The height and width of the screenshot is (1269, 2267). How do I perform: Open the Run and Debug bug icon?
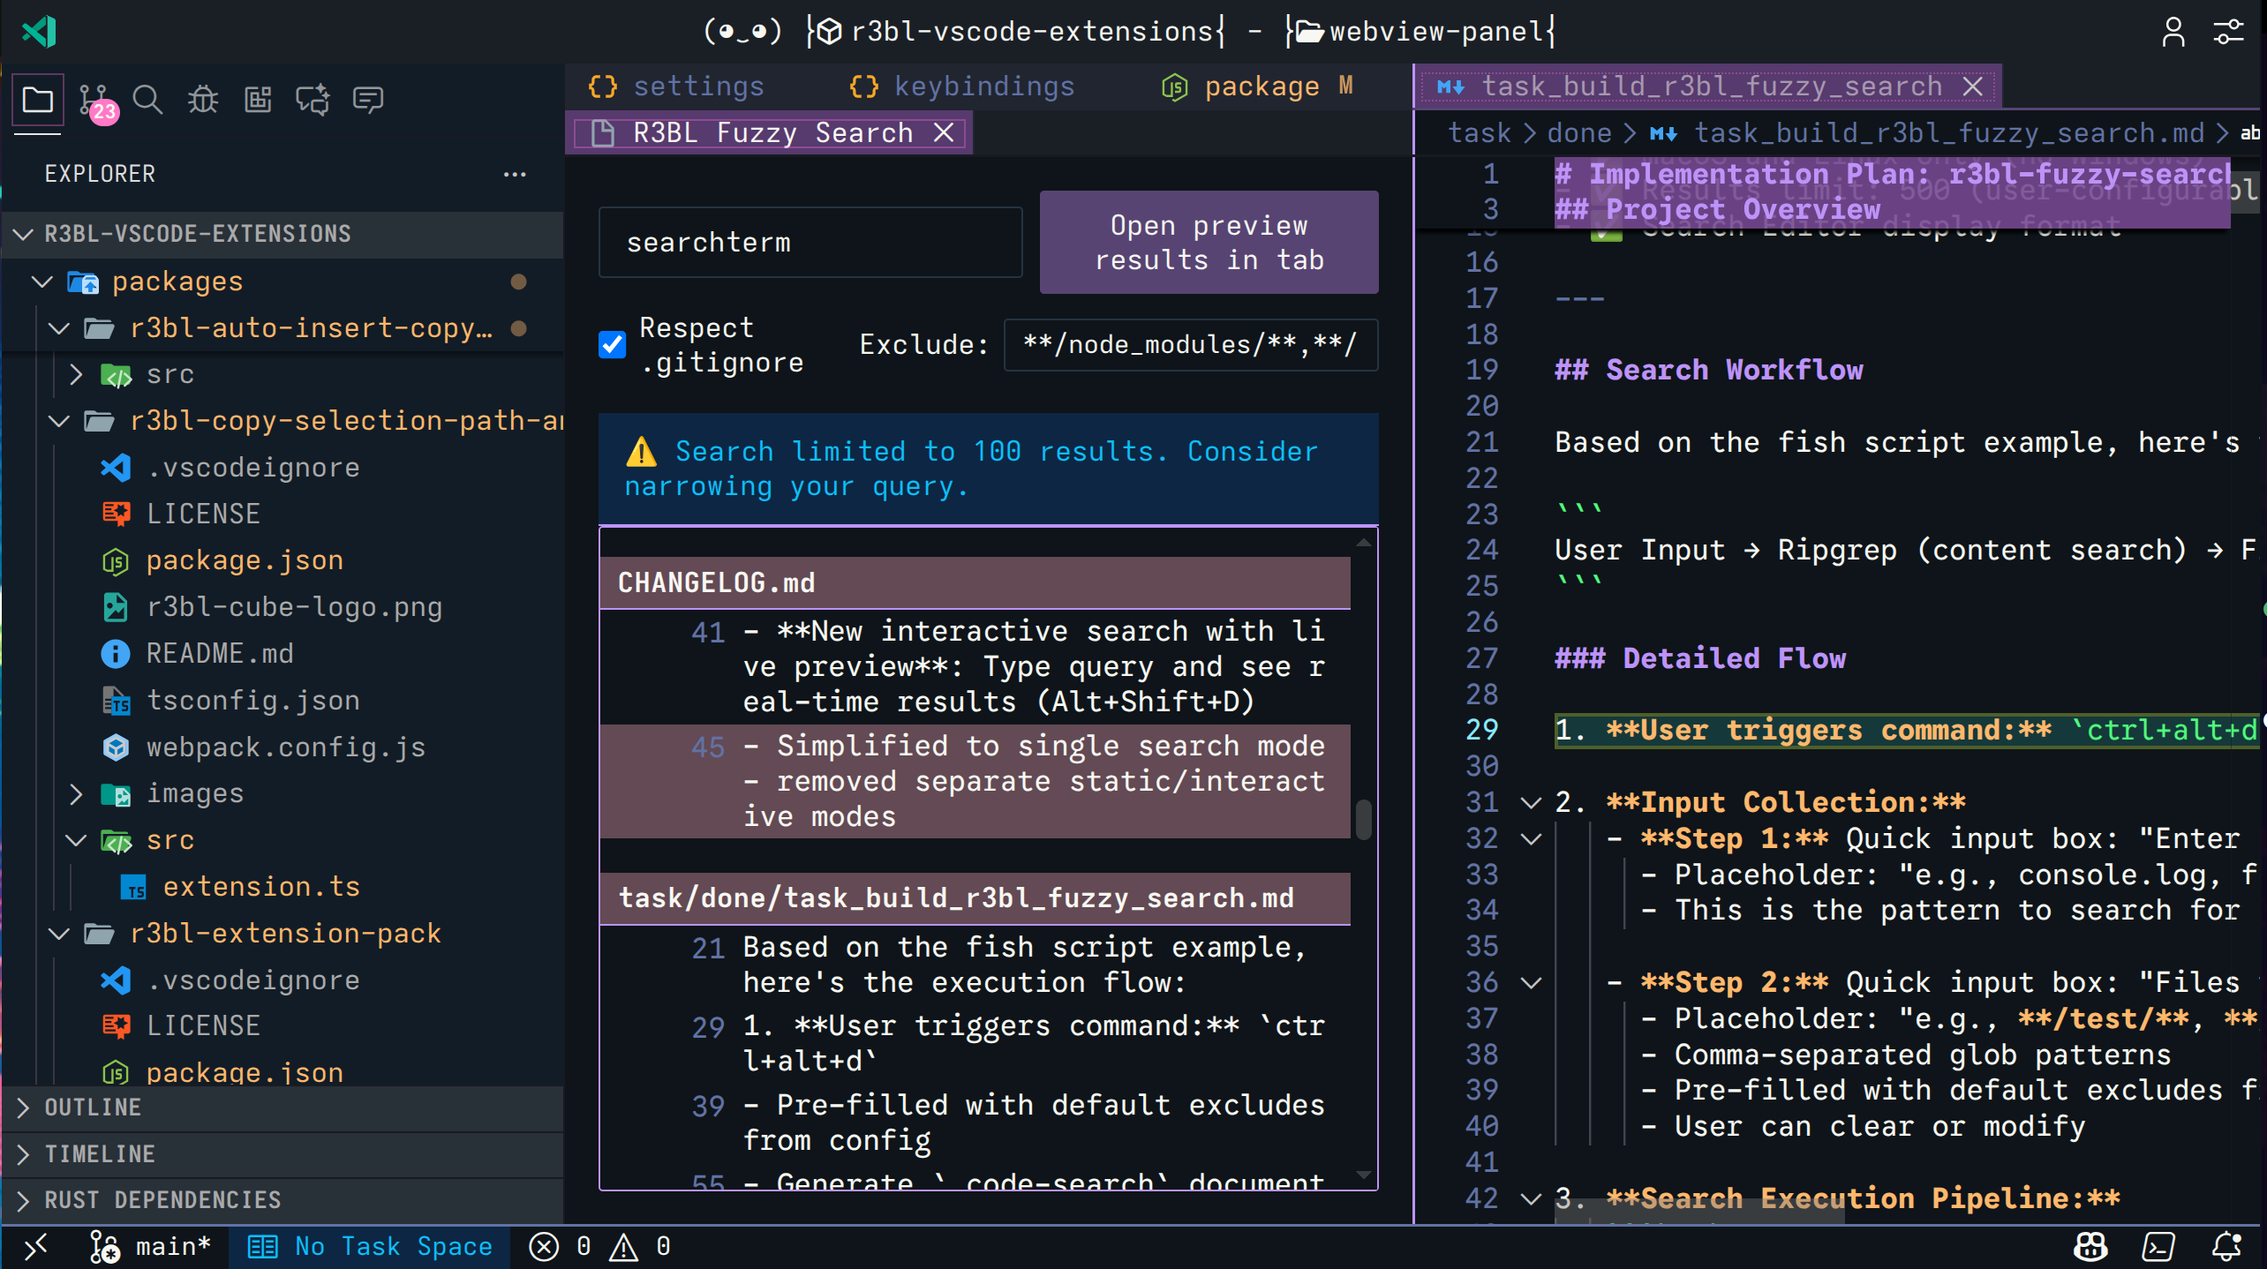pyautogui.click(x=203, y=101)
